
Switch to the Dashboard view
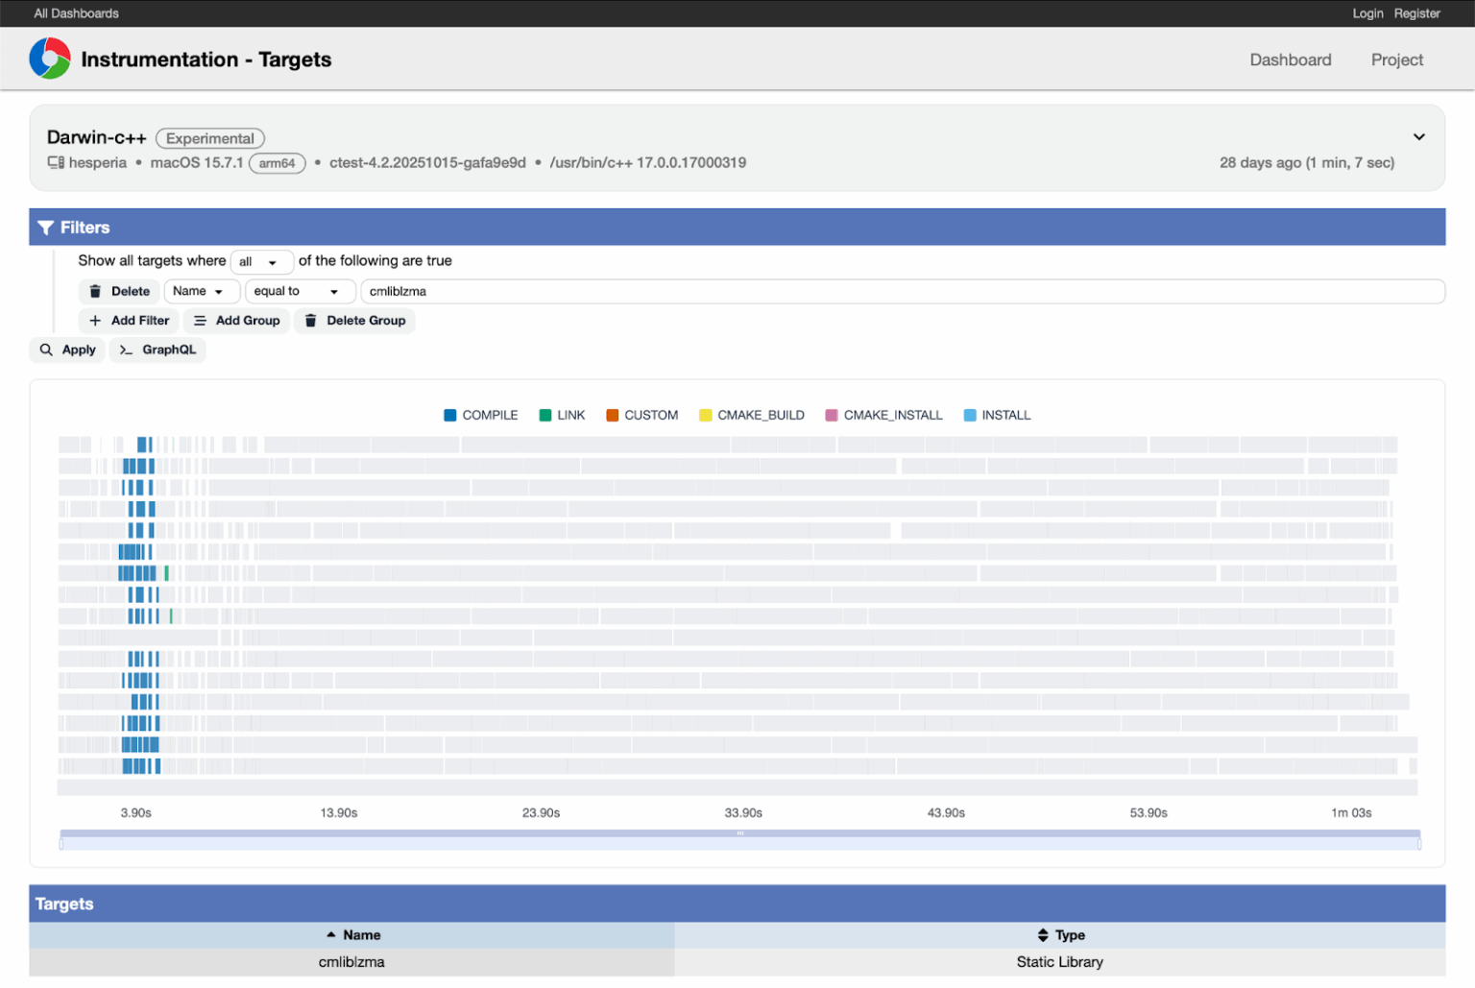pos(1290,59)
